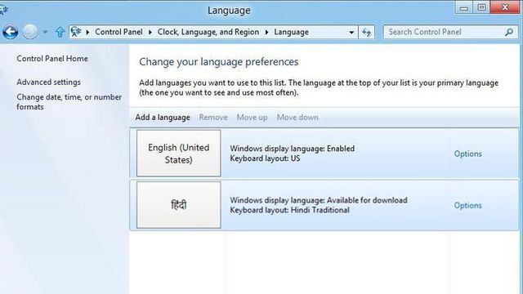Click 'Keyboard layout: Hindi Traditional' text
Viewport: 523px width, 294px height.
click(x=289, y=210)
